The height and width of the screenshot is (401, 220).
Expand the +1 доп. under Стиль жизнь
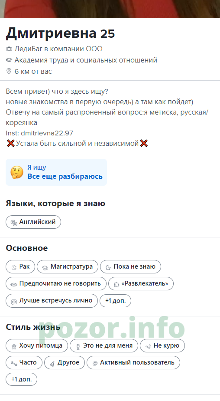[x=22, y=379]
